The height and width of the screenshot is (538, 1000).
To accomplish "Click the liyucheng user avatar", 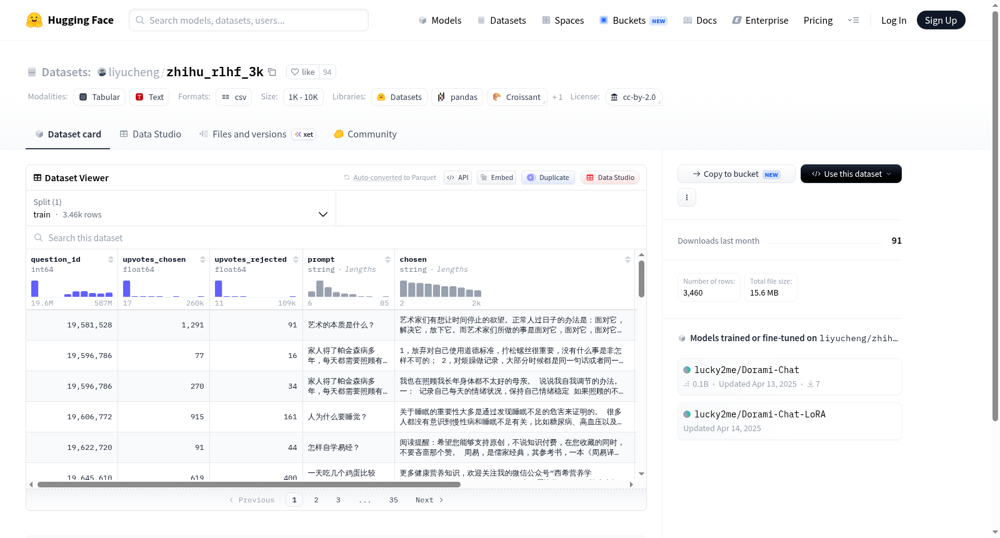I will 102,72.
